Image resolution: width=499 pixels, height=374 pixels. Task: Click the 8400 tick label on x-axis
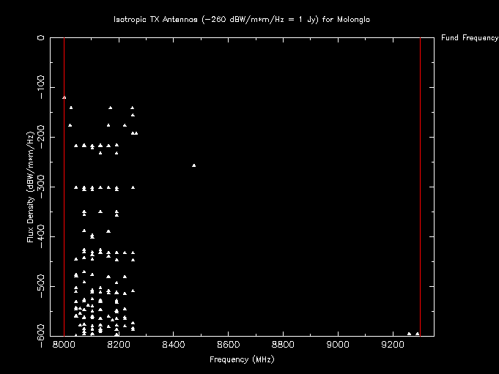coord(174,345)
